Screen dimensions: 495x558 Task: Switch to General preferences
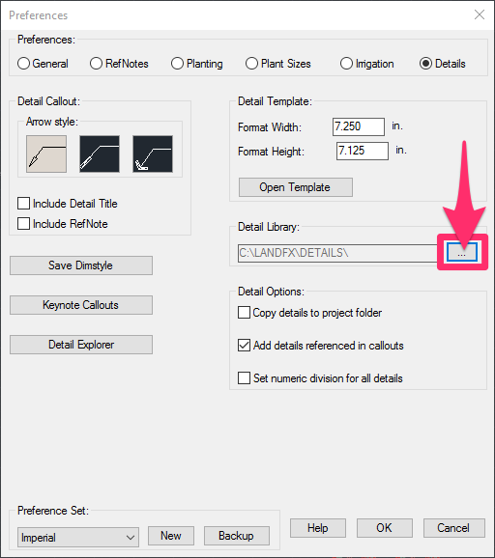23,64
